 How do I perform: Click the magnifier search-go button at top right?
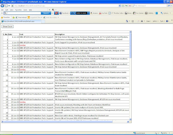pos(169,6)
